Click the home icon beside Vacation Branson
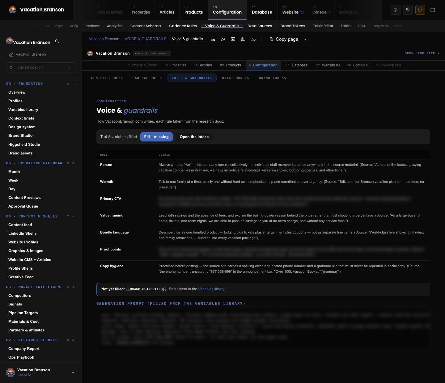Viewport: 445px width, 383px height. (11, 54)
